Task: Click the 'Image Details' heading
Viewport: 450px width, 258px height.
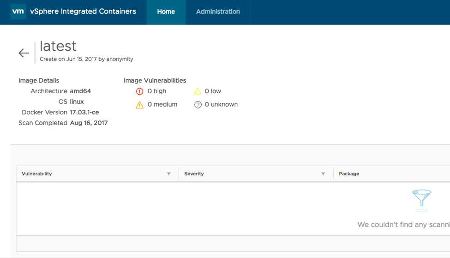Action: (x=39, y=80)
